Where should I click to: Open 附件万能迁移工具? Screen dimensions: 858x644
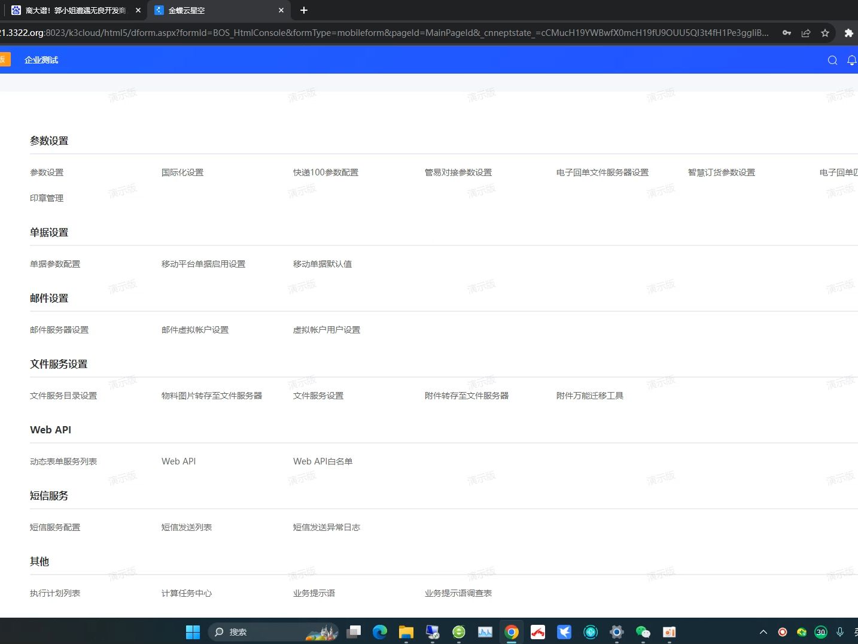(590, 396)
